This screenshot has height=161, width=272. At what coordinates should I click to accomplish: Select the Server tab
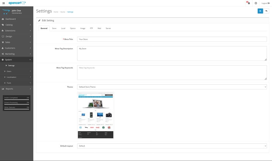coord(108,28)
